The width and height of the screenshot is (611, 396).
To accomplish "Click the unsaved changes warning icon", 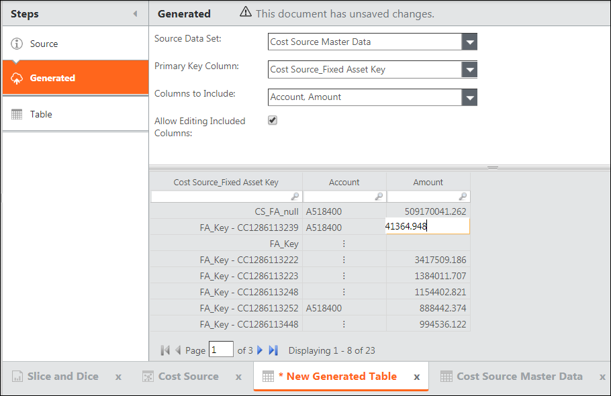I will click(x=246, y=13).
